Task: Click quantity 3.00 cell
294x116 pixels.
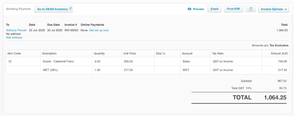Action: pos(107,61)
